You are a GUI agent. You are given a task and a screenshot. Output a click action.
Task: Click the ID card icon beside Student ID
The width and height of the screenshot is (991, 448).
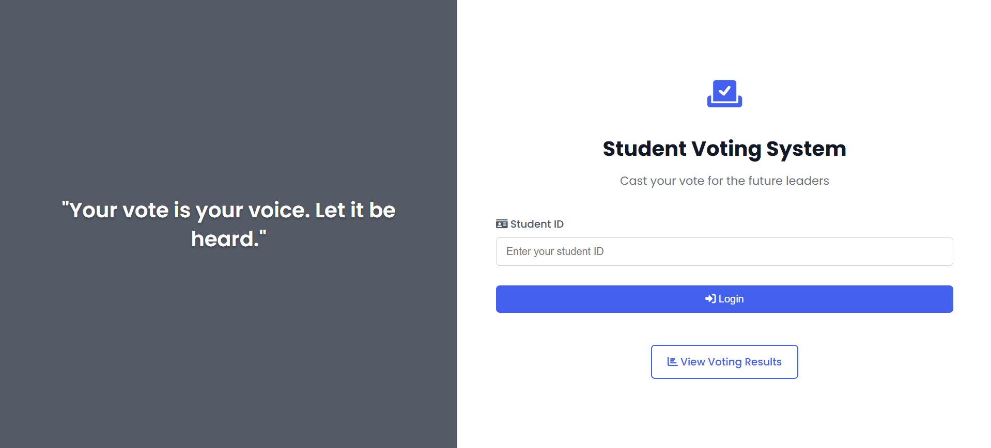[502, 224]
